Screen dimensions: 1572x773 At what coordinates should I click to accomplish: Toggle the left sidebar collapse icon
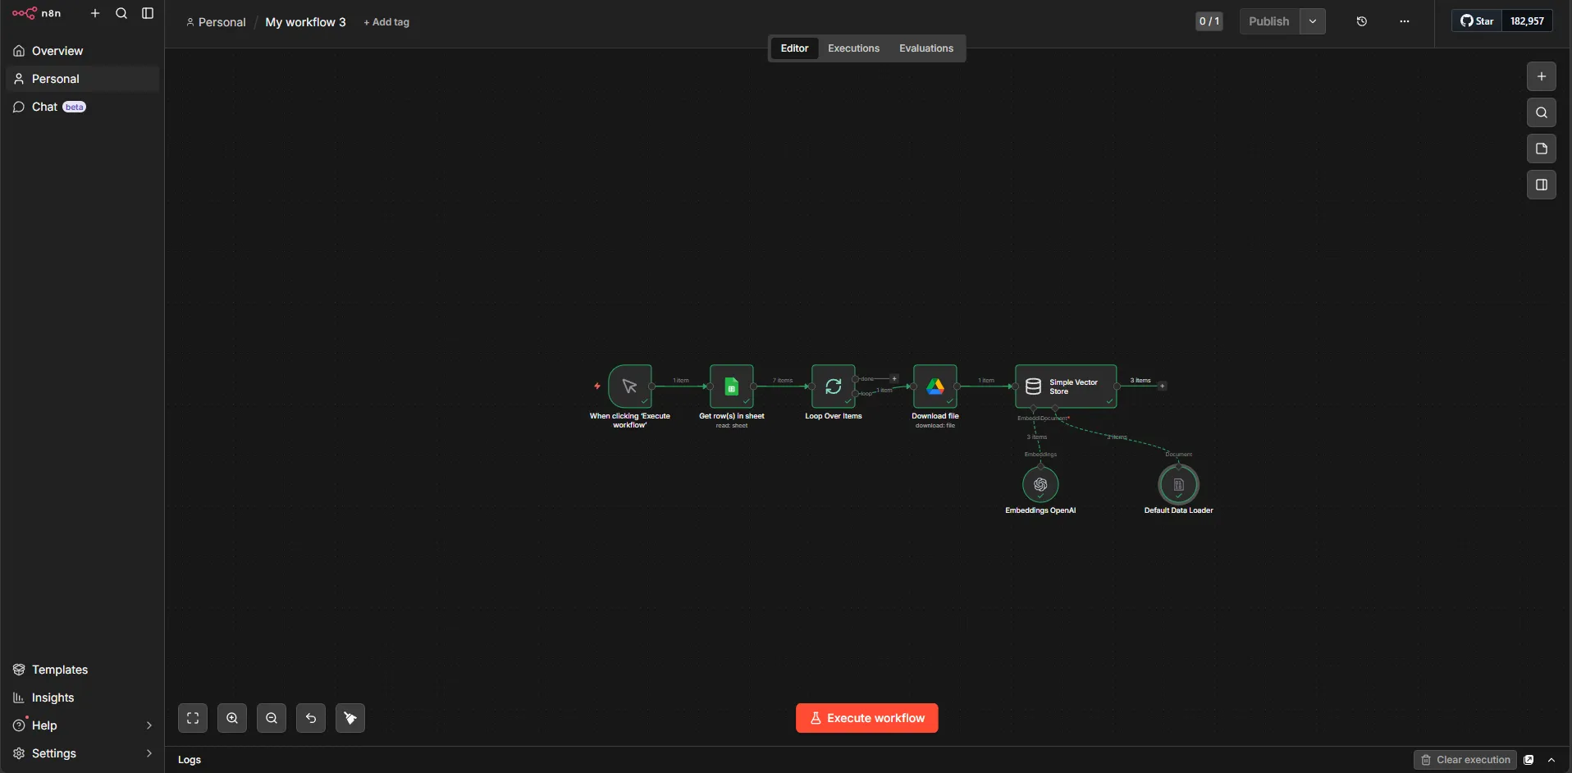tap(148, 13)
